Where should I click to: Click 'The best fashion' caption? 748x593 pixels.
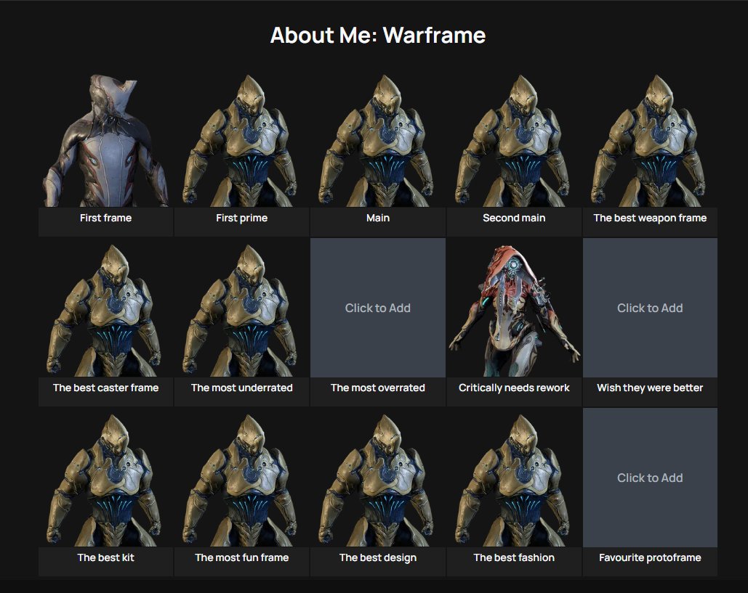514,557
